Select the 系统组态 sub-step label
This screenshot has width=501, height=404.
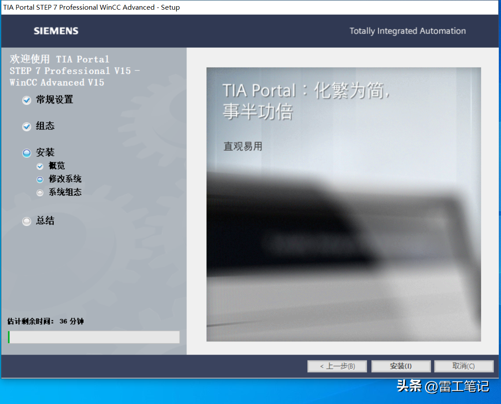tap(65, 192)
